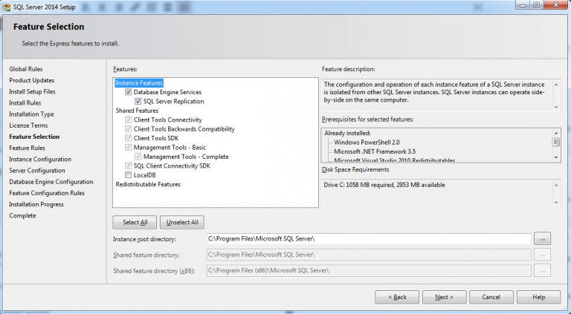The width and height of the screenshot is (571, 314).
Task: Click the prerequisites scrollbar thumb
Action: (556, 142)
